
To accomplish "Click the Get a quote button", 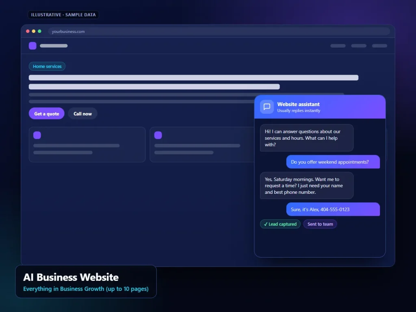I will tap(46, 114).
